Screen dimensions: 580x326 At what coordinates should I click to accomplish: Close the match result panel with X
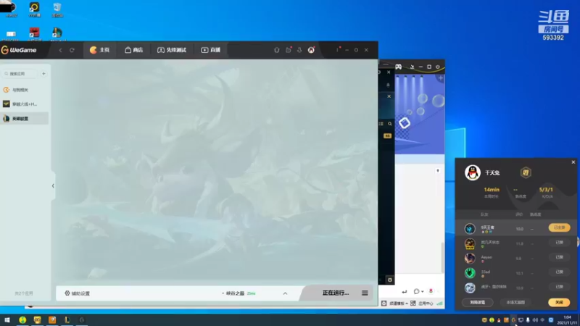coord(573,162)
